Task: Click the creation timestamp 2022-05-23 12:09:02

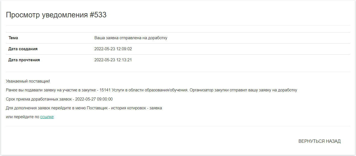Action: 113,49
